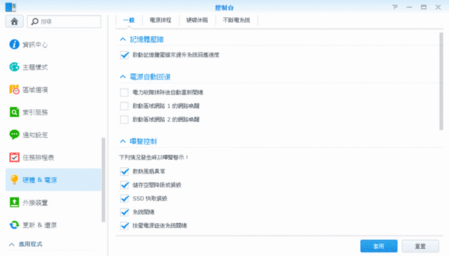Viewport: 449px width, 256px height.
Task: Click the 套用 apply button
Action: 379,246
